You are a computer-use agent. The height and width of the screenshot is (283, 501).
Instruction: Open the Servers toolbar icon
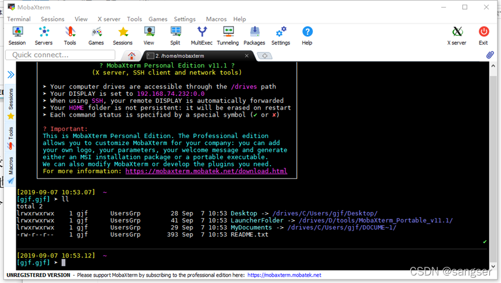(x=44, y=36)
